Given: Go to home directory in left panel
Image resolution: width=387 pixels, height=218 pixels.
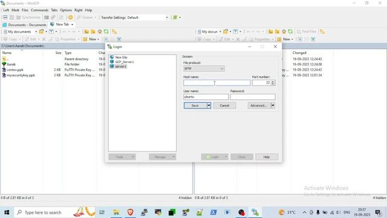Looking at the screenshot, I should pos(100,31).
